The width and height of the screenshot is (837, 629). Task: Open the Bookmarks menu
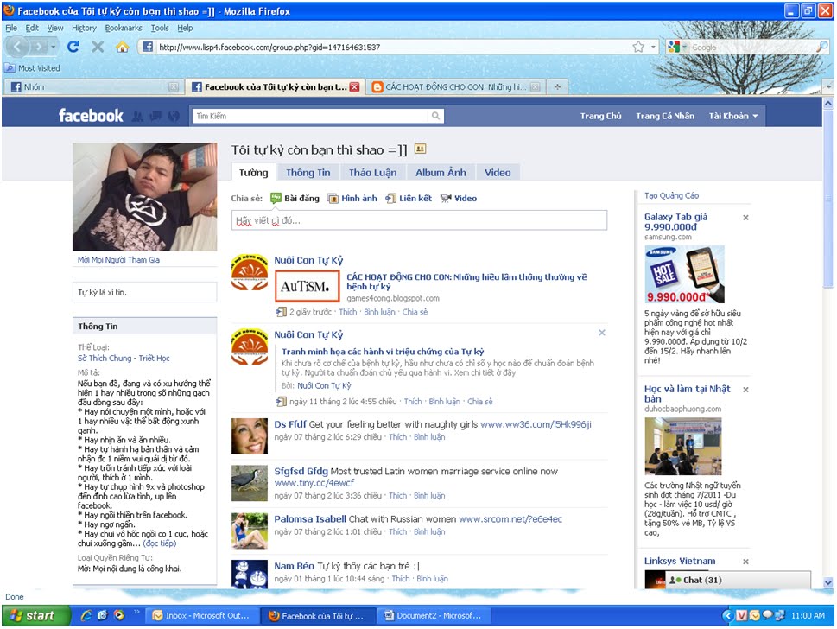[x=124, y=28]
